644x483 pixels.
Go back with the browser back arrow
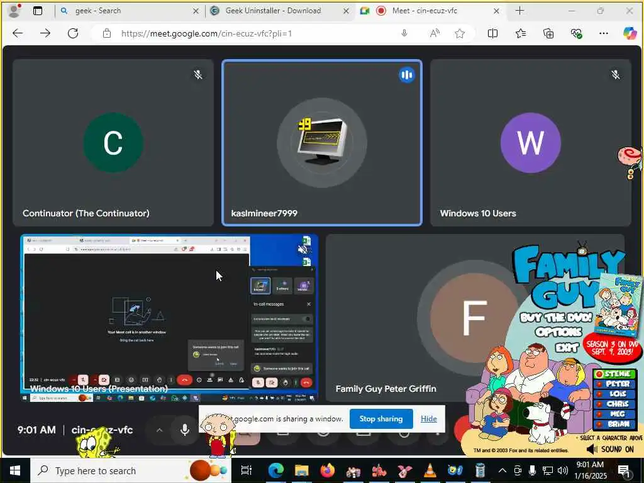18,33
